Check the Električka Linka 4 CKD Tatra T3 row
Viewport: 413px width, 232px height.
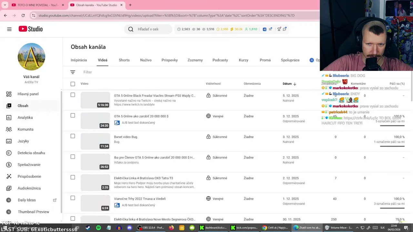[73, 178]
